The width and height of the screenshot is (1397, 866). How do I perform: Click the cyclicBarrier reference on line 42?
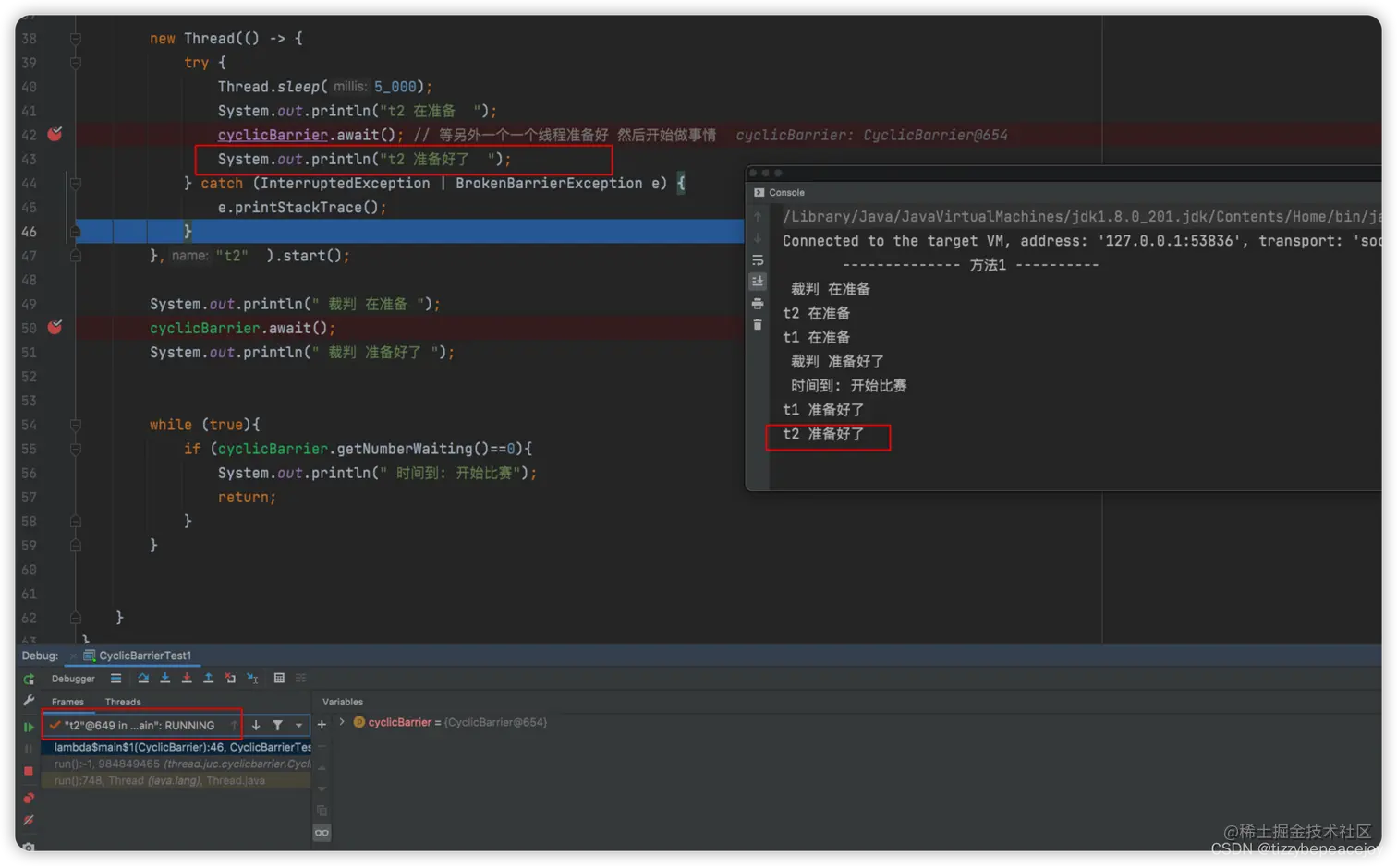tap(273, 135)
